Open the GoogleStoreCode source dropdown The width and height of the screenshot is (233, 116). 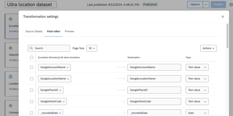(52, 102)
